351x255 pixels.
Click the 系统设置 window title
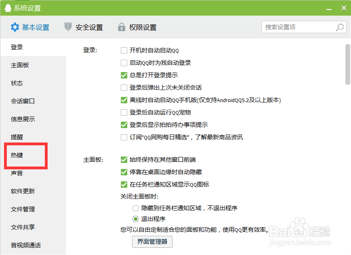click(x=27, y=8)
